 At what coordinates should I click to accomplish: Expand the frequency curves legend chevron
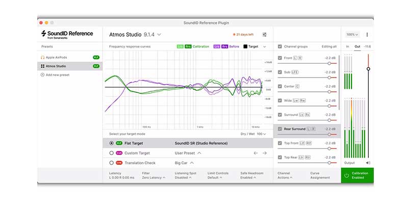point(265,47)
